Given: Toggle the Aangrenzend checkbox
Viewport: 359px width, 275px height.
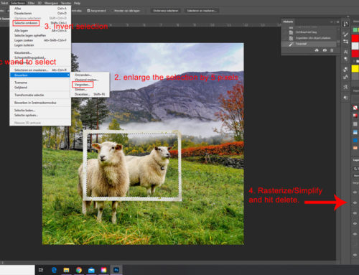Looking at the screenshot, I should (88, 11).
